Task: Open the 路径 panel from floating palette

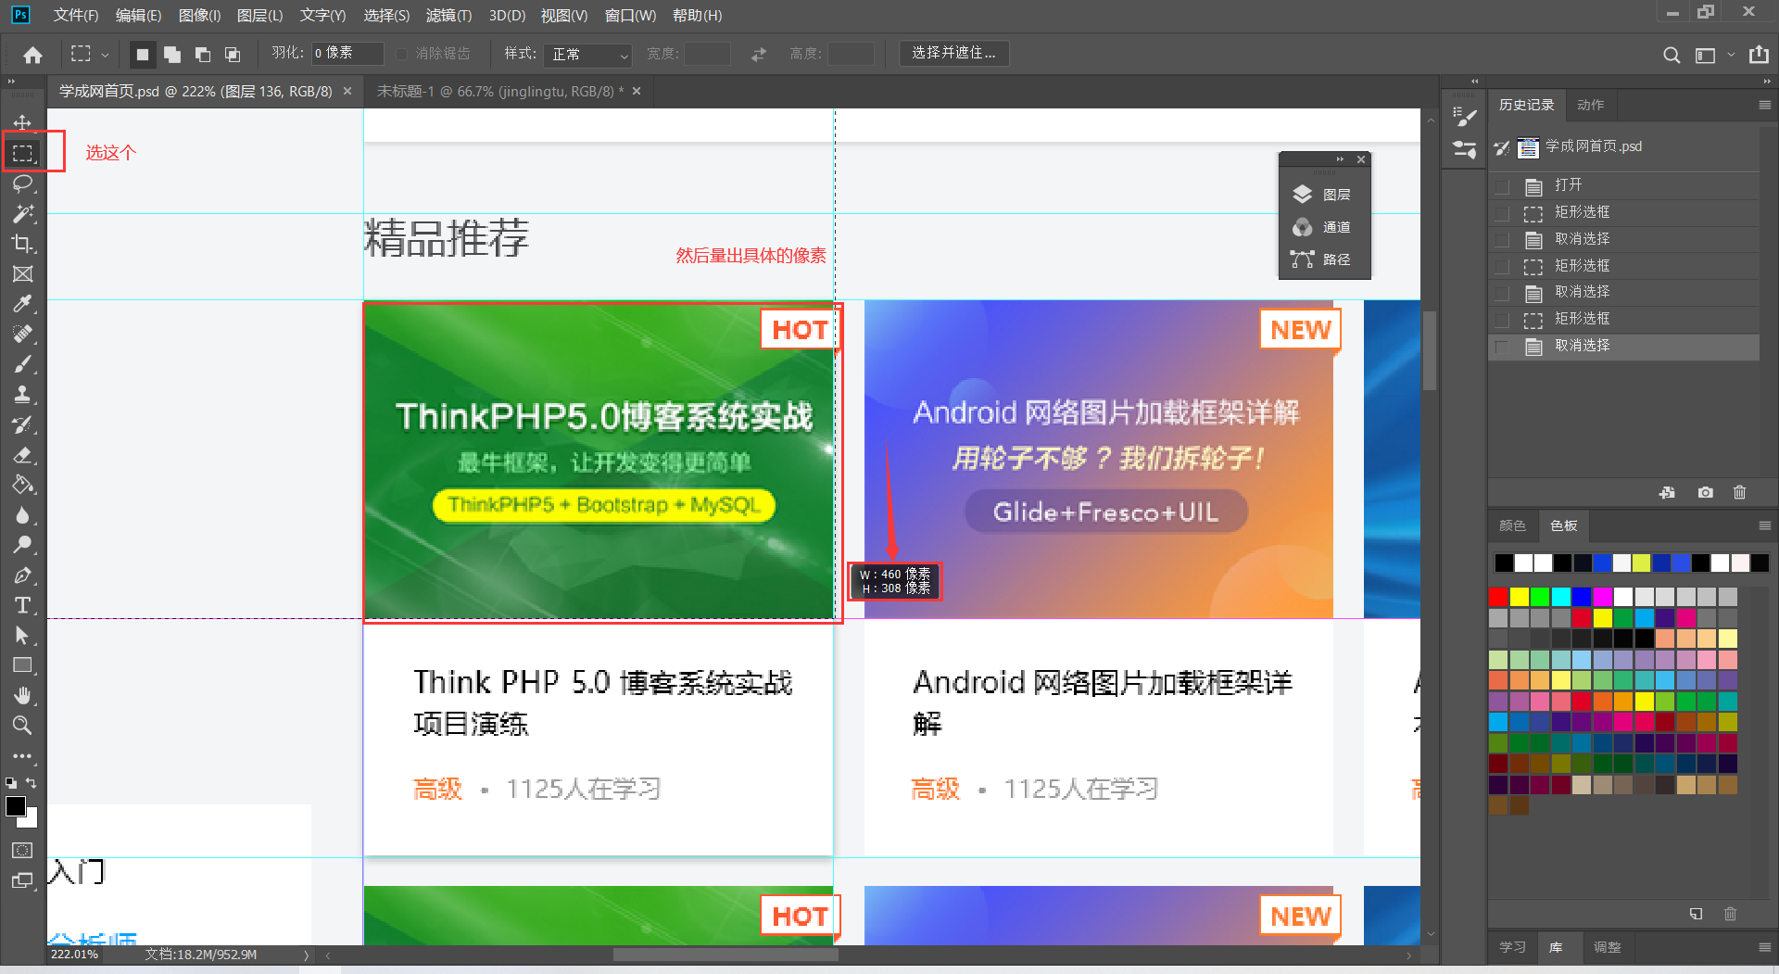Action: (1321, 259)
